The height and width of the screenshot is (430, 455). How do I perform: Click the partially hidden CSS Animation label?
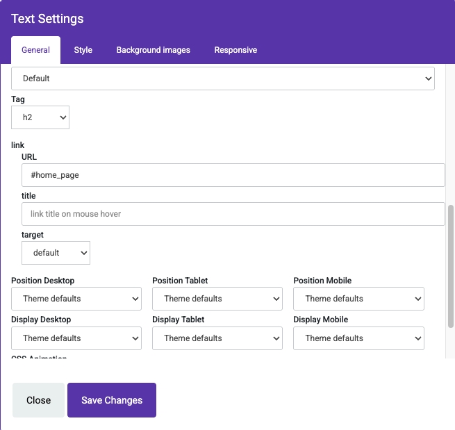click(39, 358)
